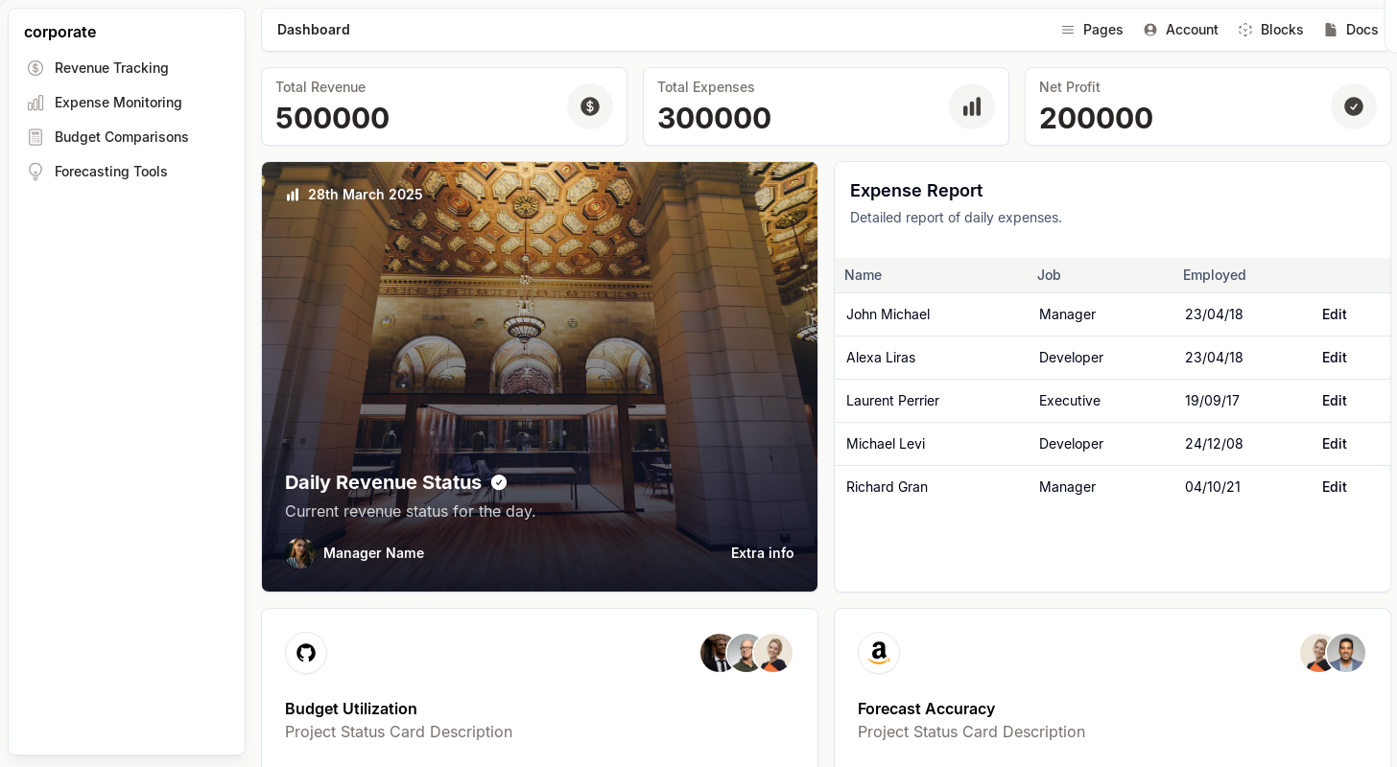Viewport: 1397px width, 767px height.
Task: Click the dollar coin icon in Total Revenue card
Action: pos(590,106)
